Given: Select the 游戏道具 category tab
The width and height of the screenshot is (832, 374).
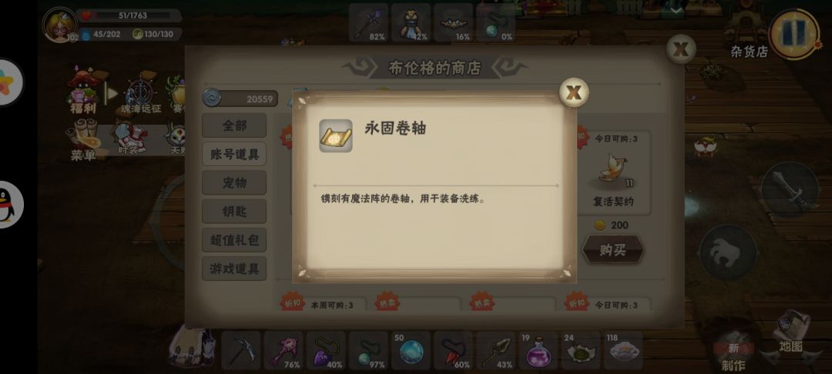Looking at the screenshot, I should point(234,269).
